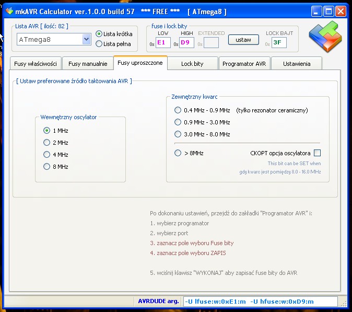
Task: Maximize the mkAVR Calculator window
Action: [x=328, y=11]
